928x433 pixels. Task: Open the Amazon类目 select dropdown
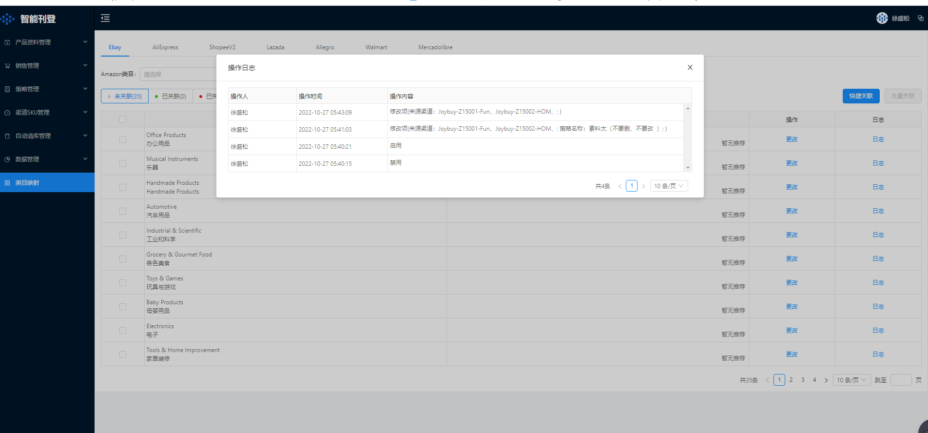pos(178,74)
